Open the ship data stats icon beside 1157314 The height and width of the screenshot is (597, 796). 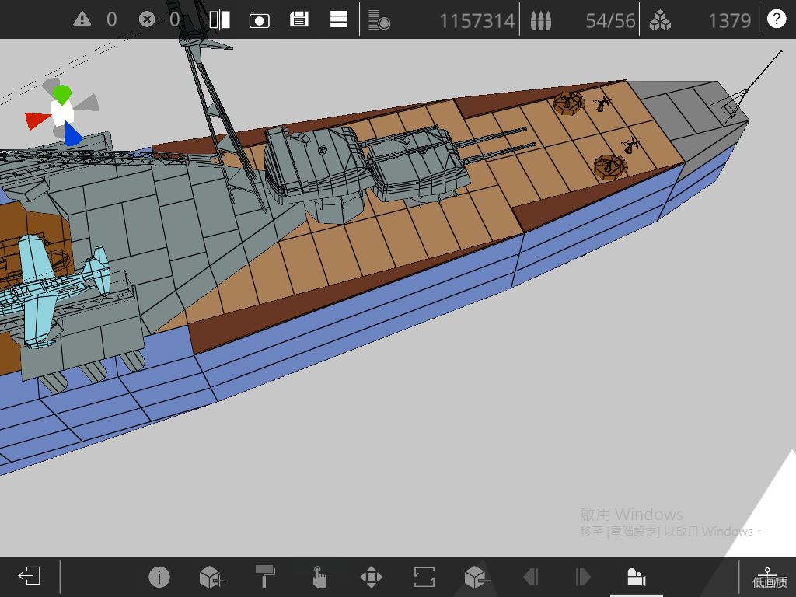coord(379,19)
